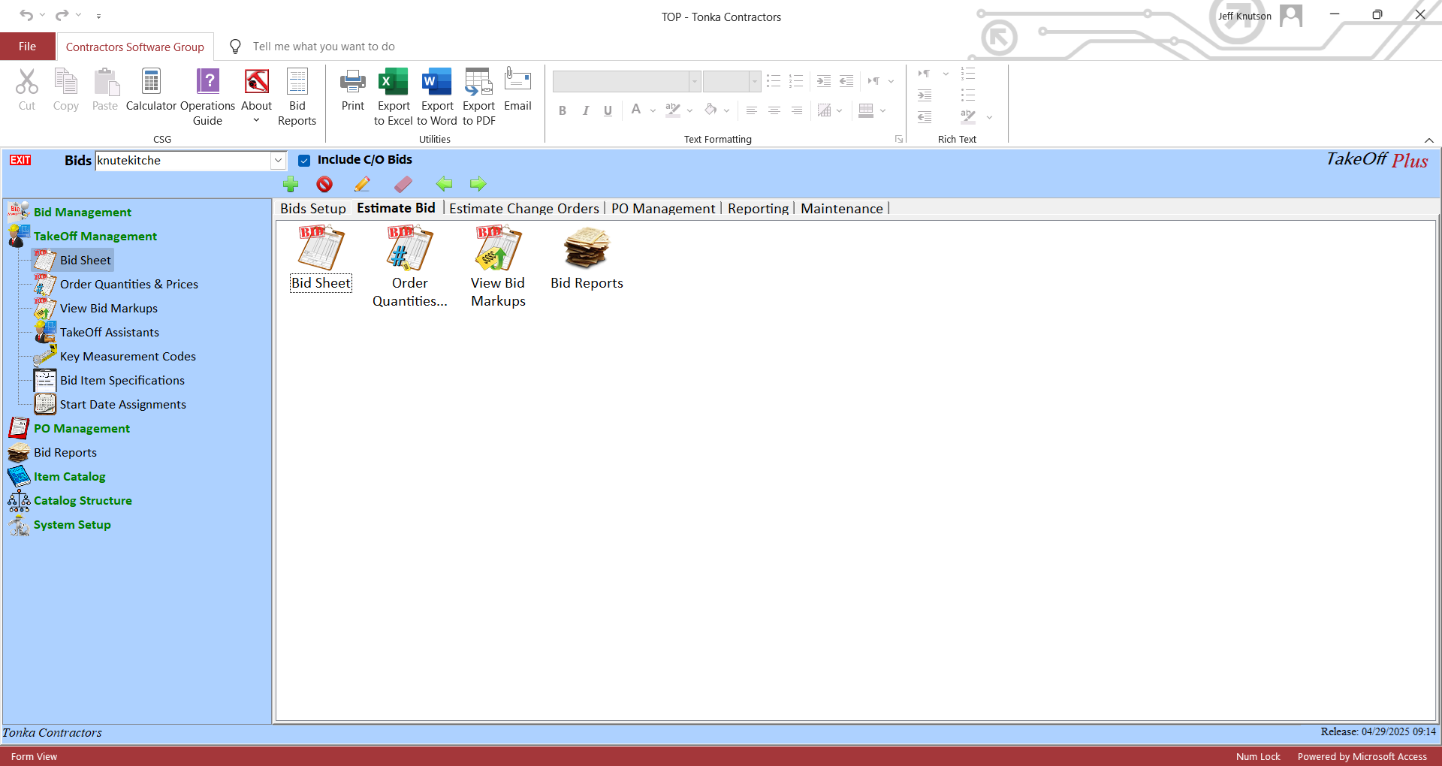Viewport: 1442px width, 766px height.
Task: Open the font size dropdown
Action: 754,81
